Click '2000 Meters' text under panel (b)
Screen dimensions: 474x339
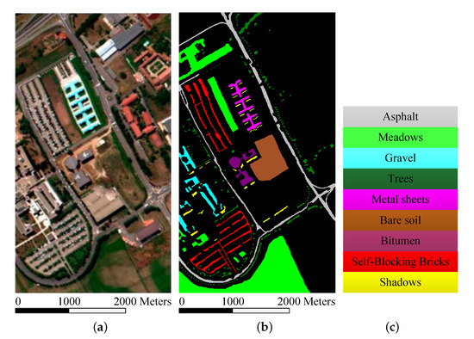click(x=306, y=301)
